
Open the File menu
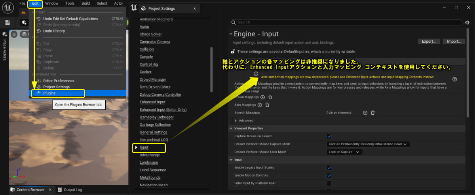(x=22, y=4)
